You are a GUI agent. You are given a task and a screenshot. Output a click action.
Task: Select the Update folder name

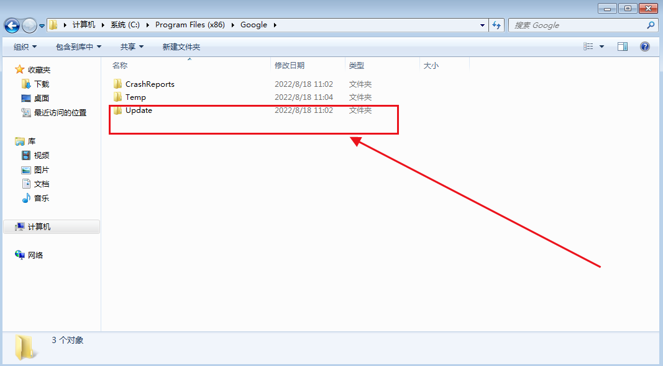(x=139, y=110)
